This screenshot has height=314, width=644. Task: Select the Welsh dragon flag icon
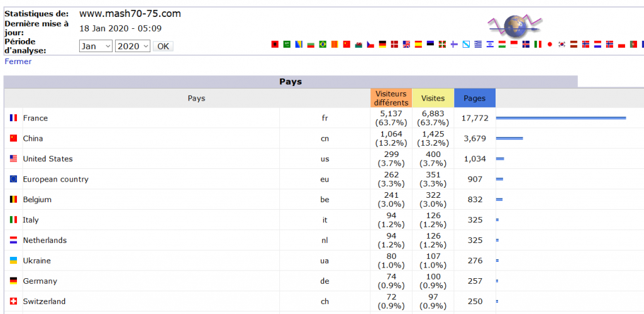358,44
